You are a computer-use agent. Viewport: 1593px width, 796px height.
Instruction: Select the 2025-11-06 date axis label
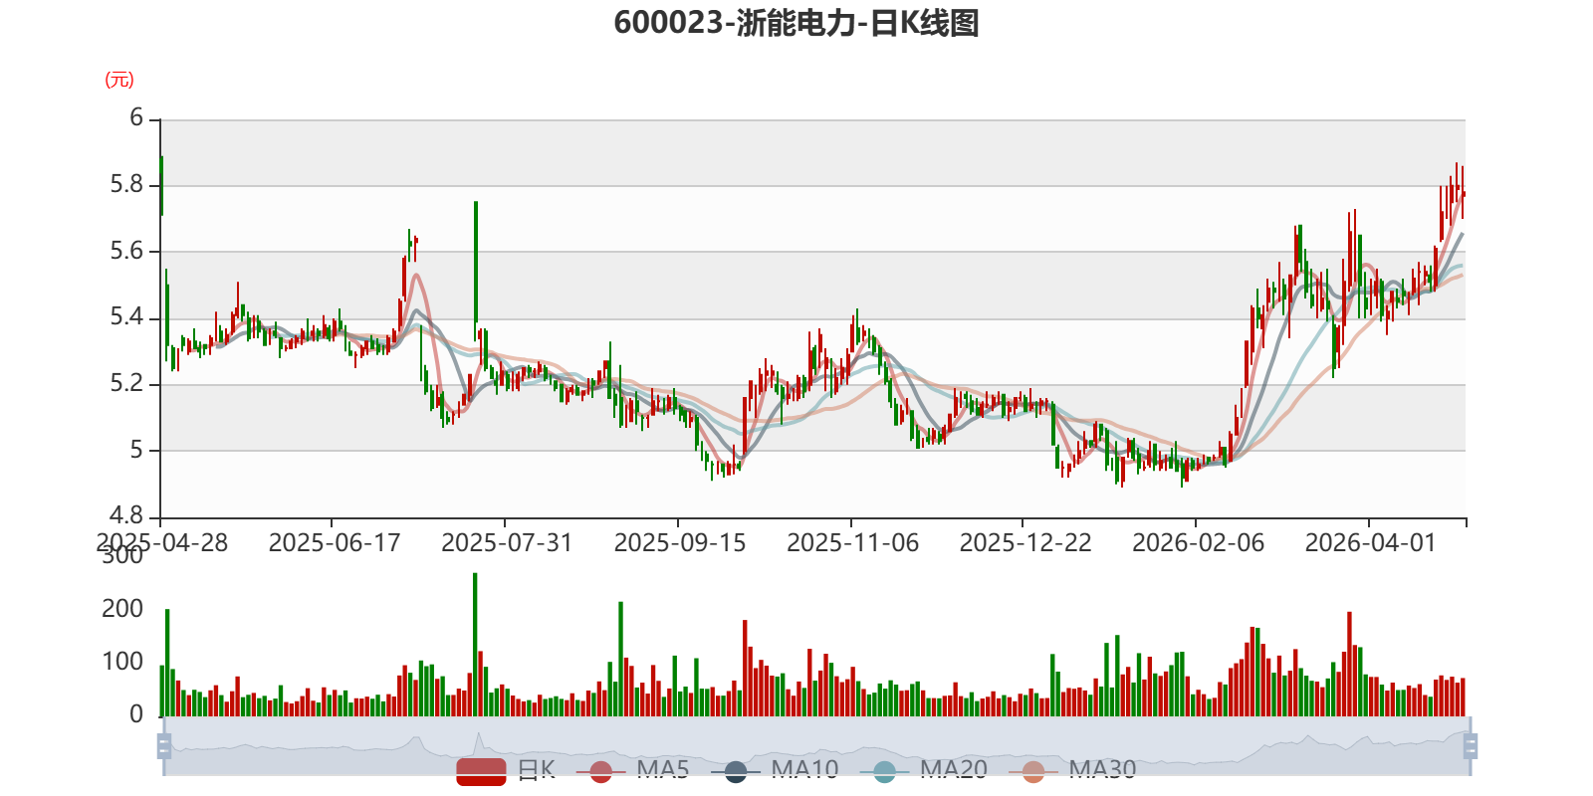[852, 543]
